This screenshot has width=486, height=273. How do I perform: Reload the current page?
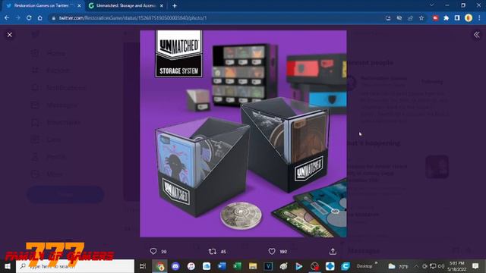(29, 18)
